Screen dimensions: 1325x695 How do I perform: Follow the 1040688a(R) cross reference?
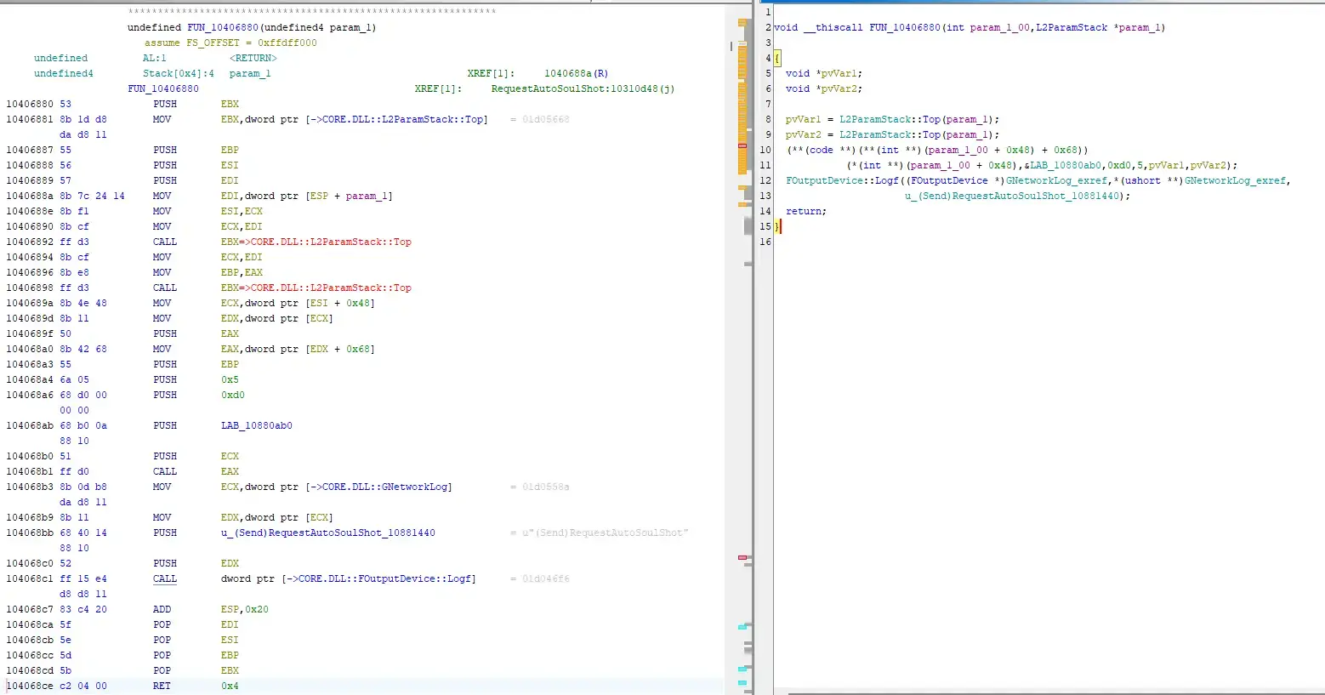(x=576, y=73)
